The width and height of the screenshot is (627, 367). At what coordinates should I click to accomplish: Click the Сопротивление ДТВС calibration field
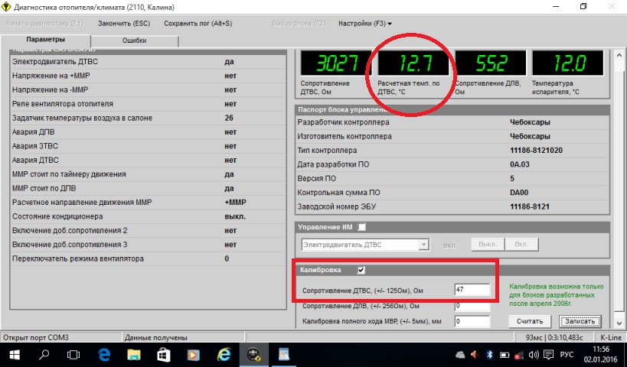[472, 290]
